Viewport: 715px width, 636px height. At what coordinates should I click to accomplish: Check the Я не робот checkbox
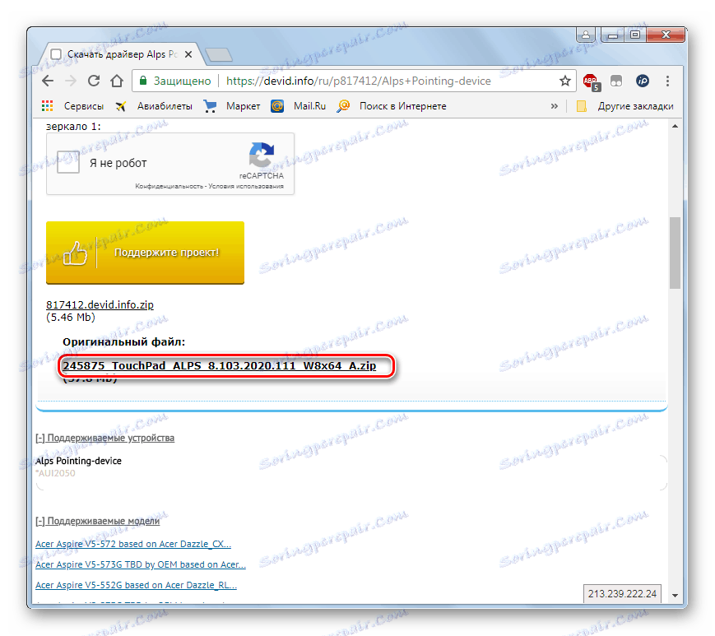coord(68,163)
